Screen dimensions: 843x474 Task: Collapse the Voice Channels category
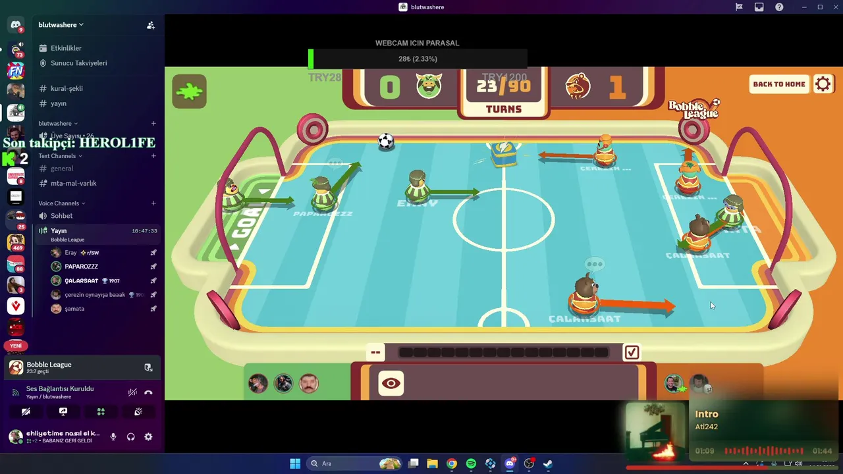coord(62,203)
